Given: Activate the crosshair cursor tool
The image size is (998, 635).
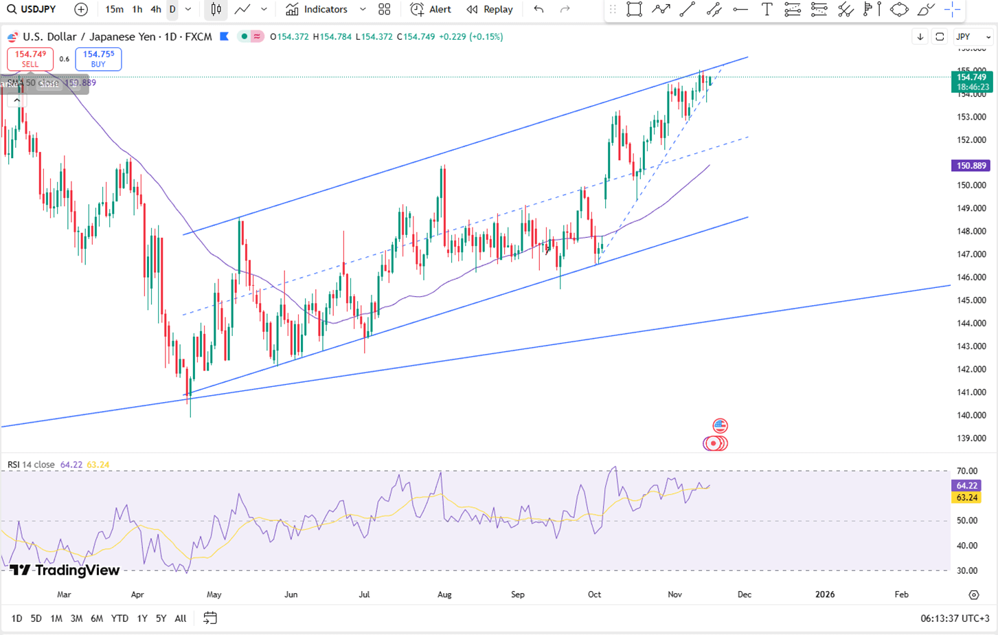Looking at the screenshot, I should click(953, 10).
